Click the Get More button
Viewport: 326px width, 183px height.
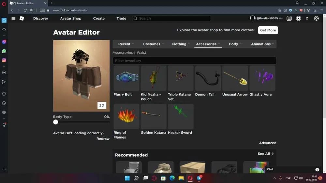268,30
